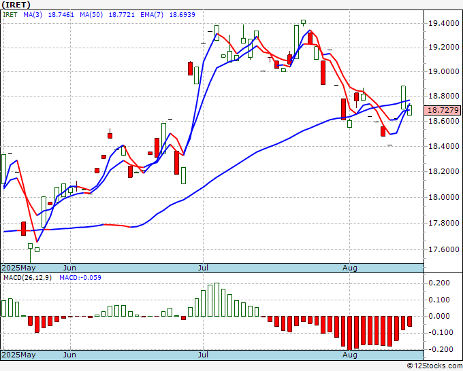This screenshot has width=463, height=371.
Task: Click the 18.2000 price axis label
Action: (444, 171)
